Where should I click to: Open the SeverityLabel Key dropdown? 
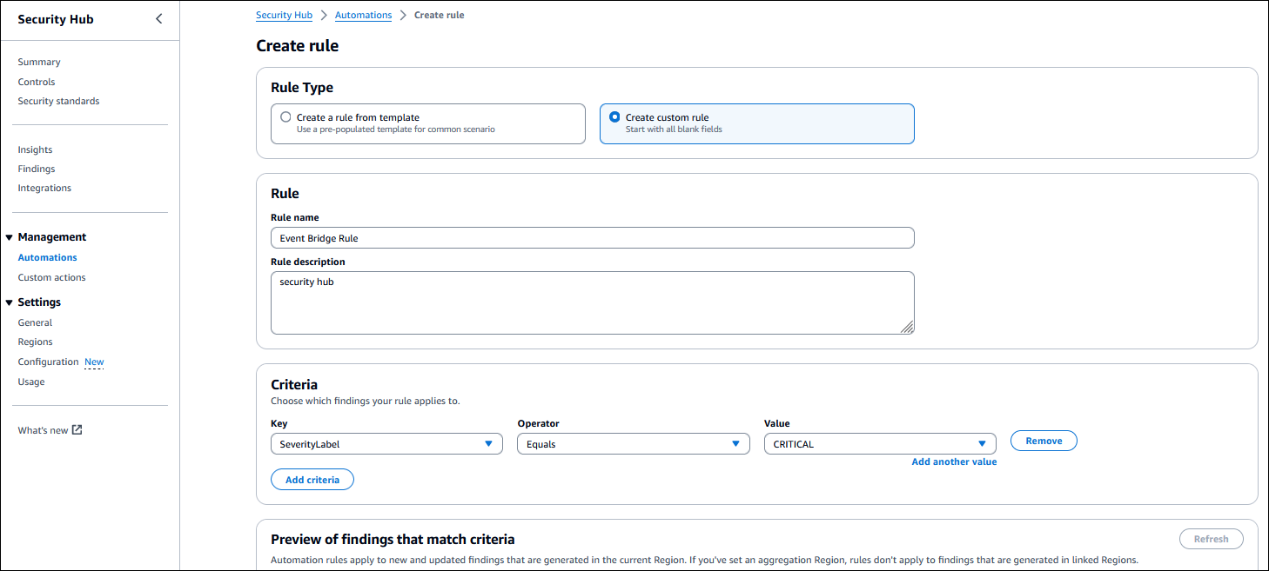tap(386, 443)
